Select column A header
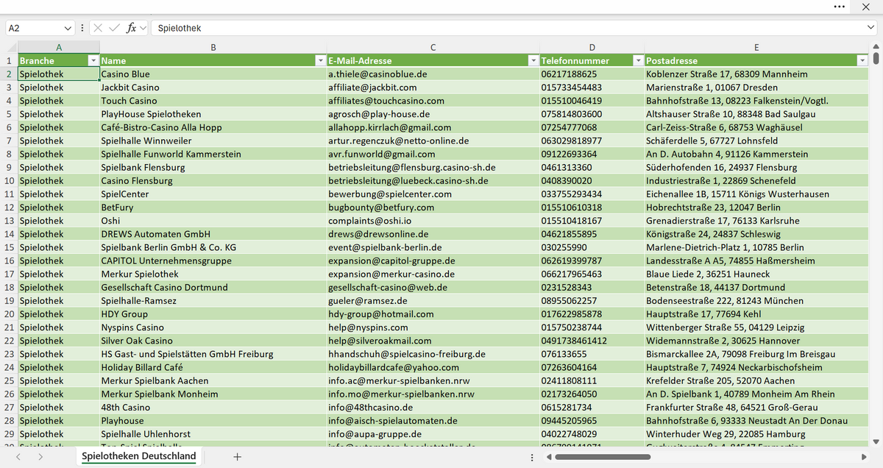Screen dimensions: 883x468 pos(59,47)
